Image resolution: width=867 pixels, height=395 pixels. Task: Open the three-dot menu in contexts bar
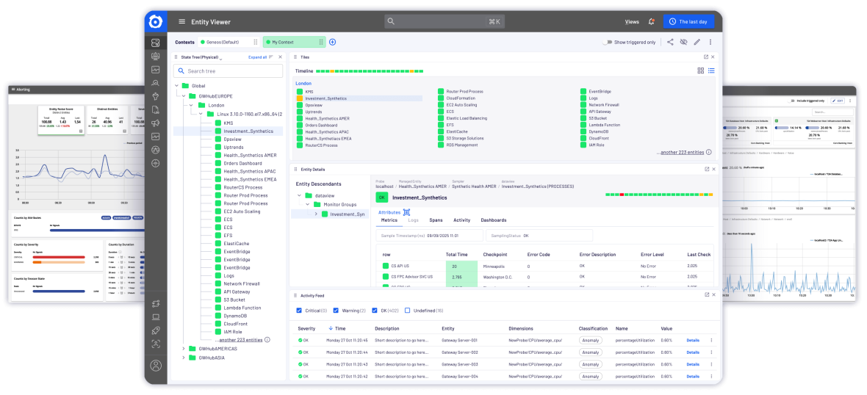[x=710, y=42]
